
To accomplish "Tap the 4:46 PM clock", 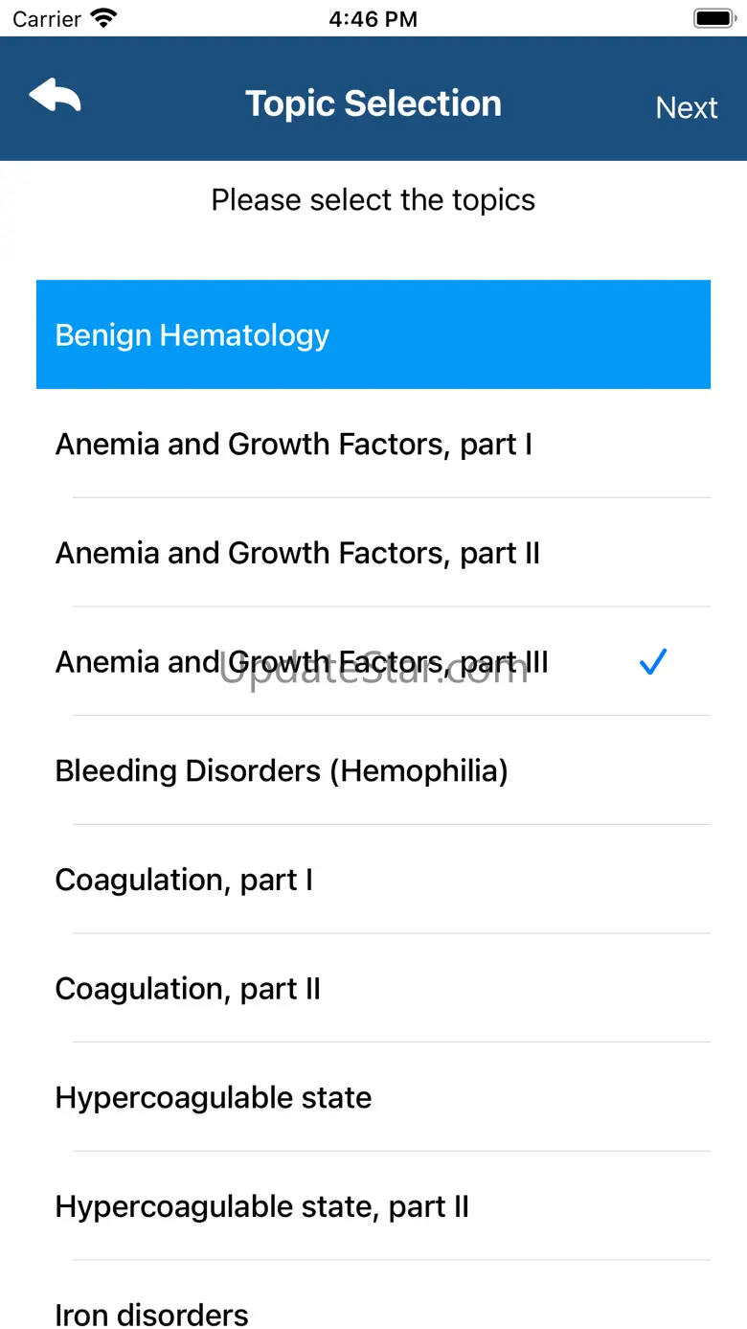I will pyautogui.click(x=373, y=18).
